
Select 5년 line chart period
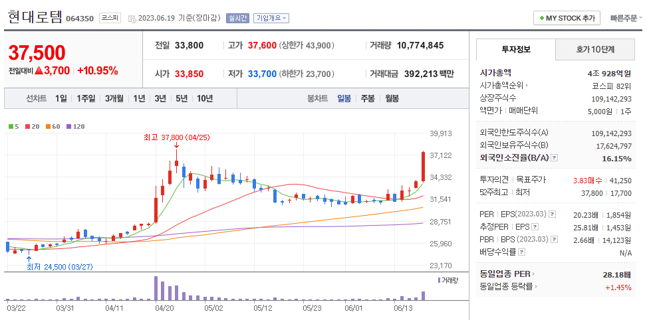[x=182, y=99]
